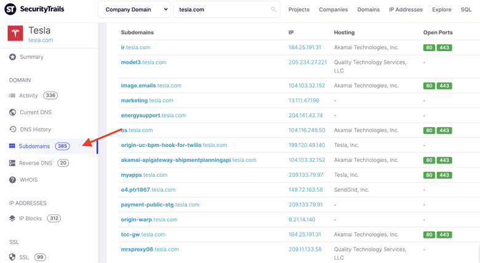Open tesla.com link under Tesla title
This screenshot has width=480, height=263.
[x=41, y=40]
